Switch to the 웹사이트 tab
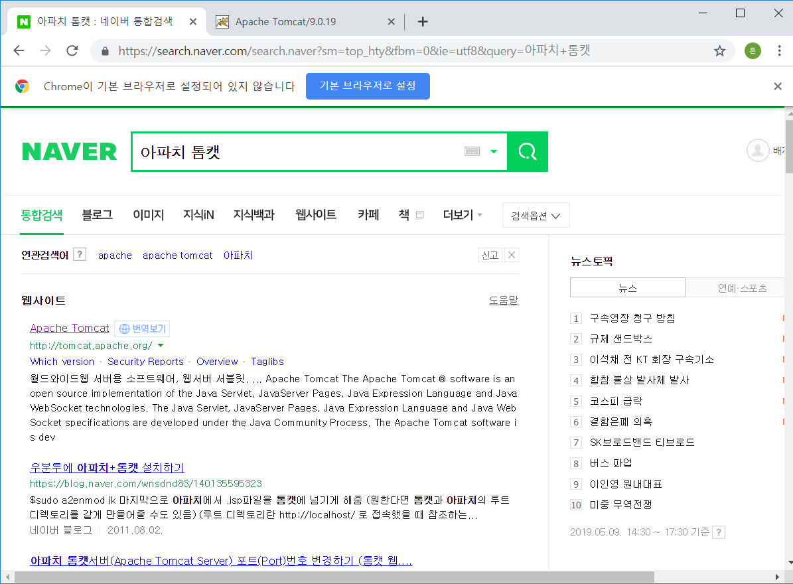This screenshot has width=793, height=584. tap(316, 215)
